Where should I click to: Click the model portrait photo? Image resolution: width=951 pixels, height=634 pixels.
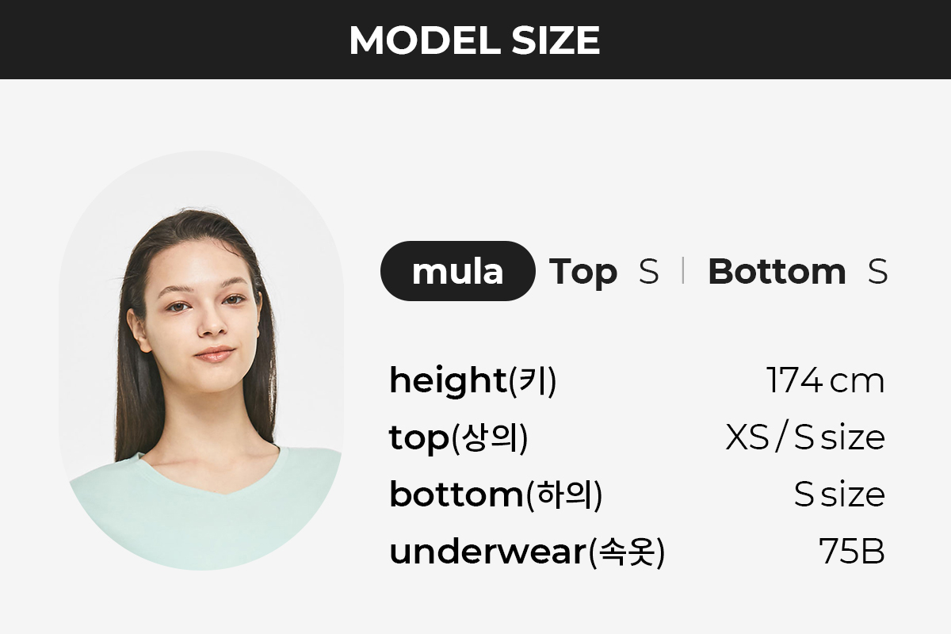pos(202,361)
